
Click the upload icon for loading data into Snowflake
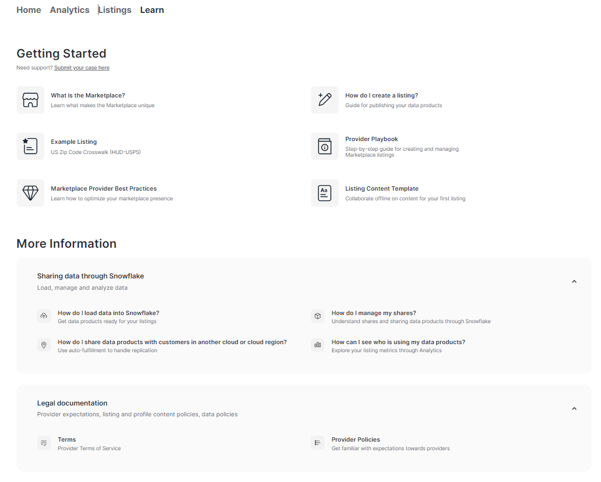[x=44, y=316]
